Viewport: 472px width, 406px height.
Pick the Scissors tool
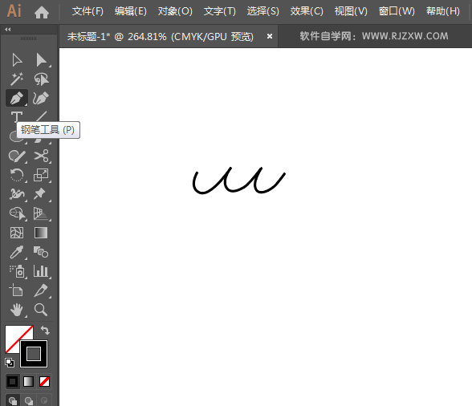tap(41, 156)
